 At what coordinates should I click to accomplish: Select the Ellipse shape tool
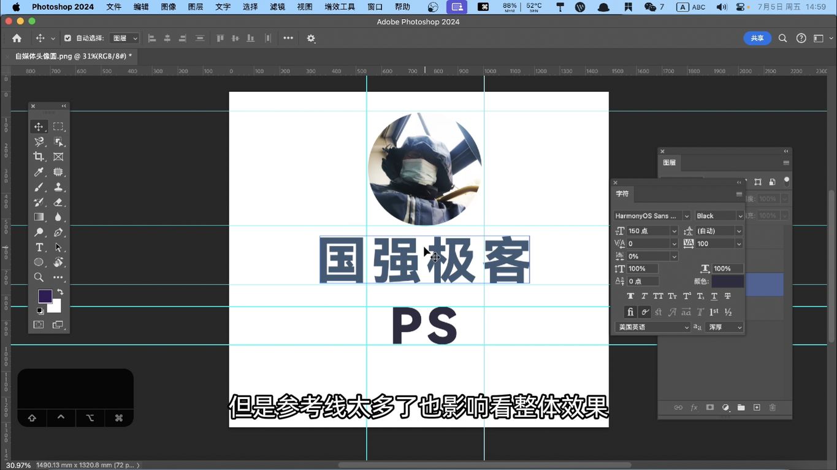(x=39, y=262)
